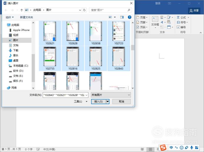This screenshot has width=204, height=152.
Task: Select thumbnail 102755
Action: click(50, 58)
